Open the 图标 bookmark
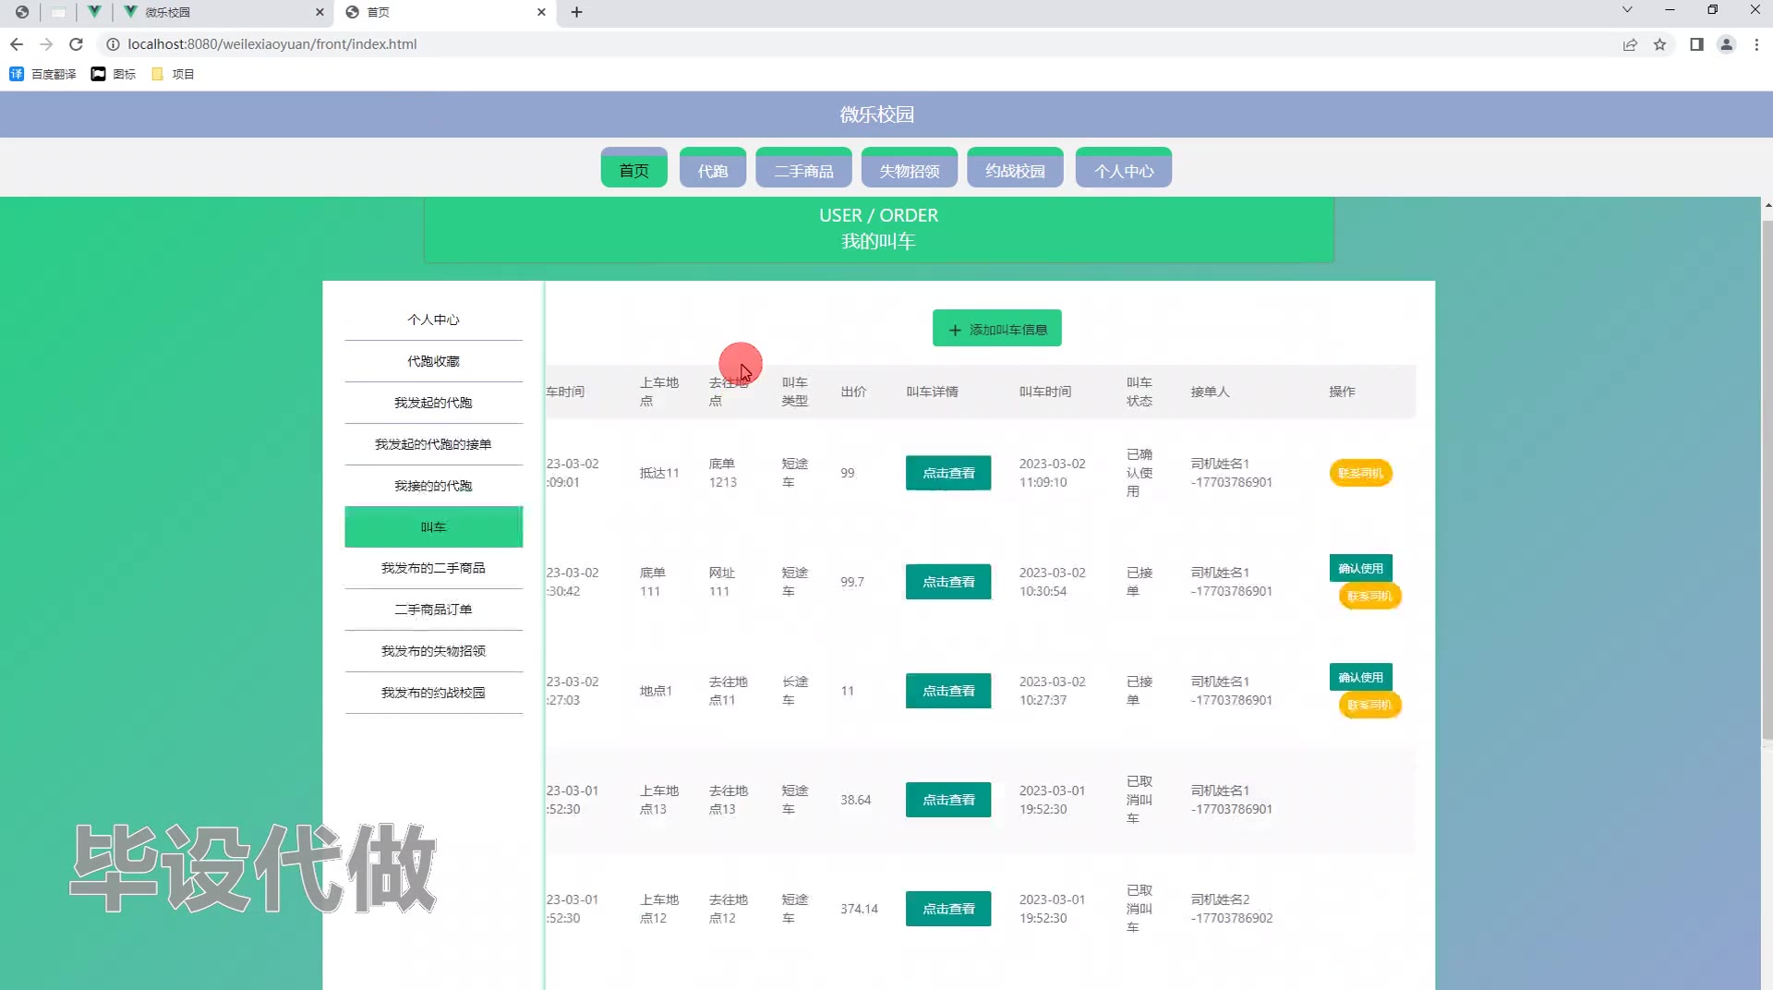This screenshot has height=990, width=1773. 114,74
